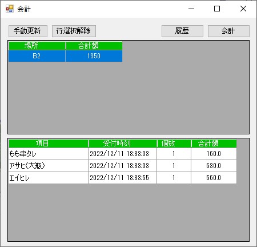Select the エイヒレ item cell
This screenshot has width=257, height=247.
point(49,178)
